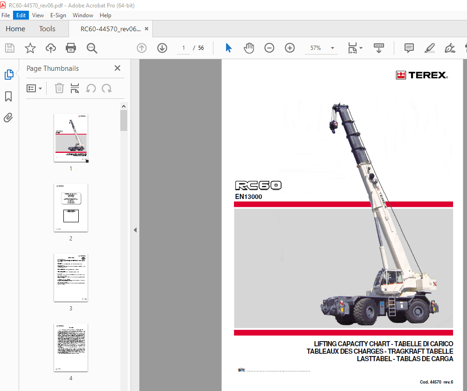Zoom in on the document page
Screen dimensions: 467x391
coord(289,48)
